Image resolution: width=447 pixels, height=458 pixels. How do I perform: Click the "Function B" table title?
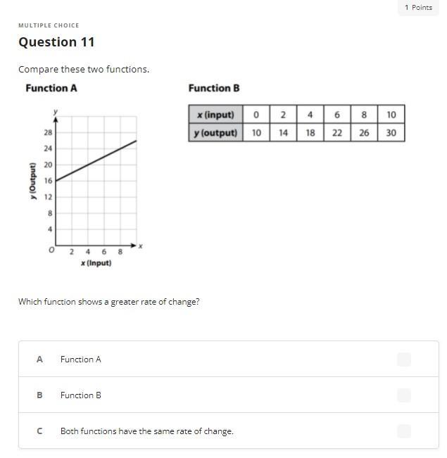214,89
